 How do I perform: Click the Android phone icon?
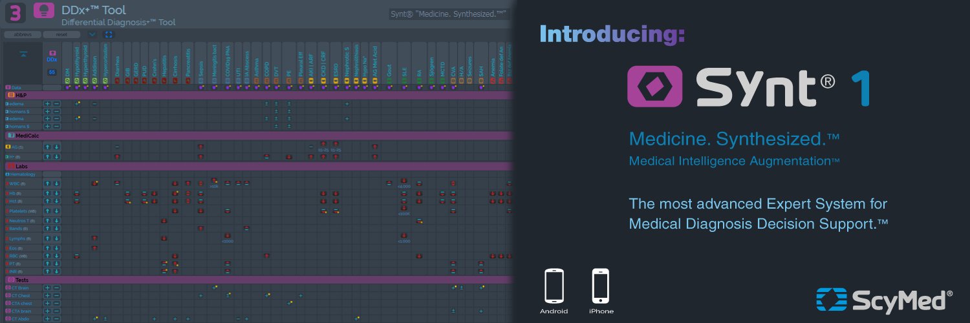point(554,286)
